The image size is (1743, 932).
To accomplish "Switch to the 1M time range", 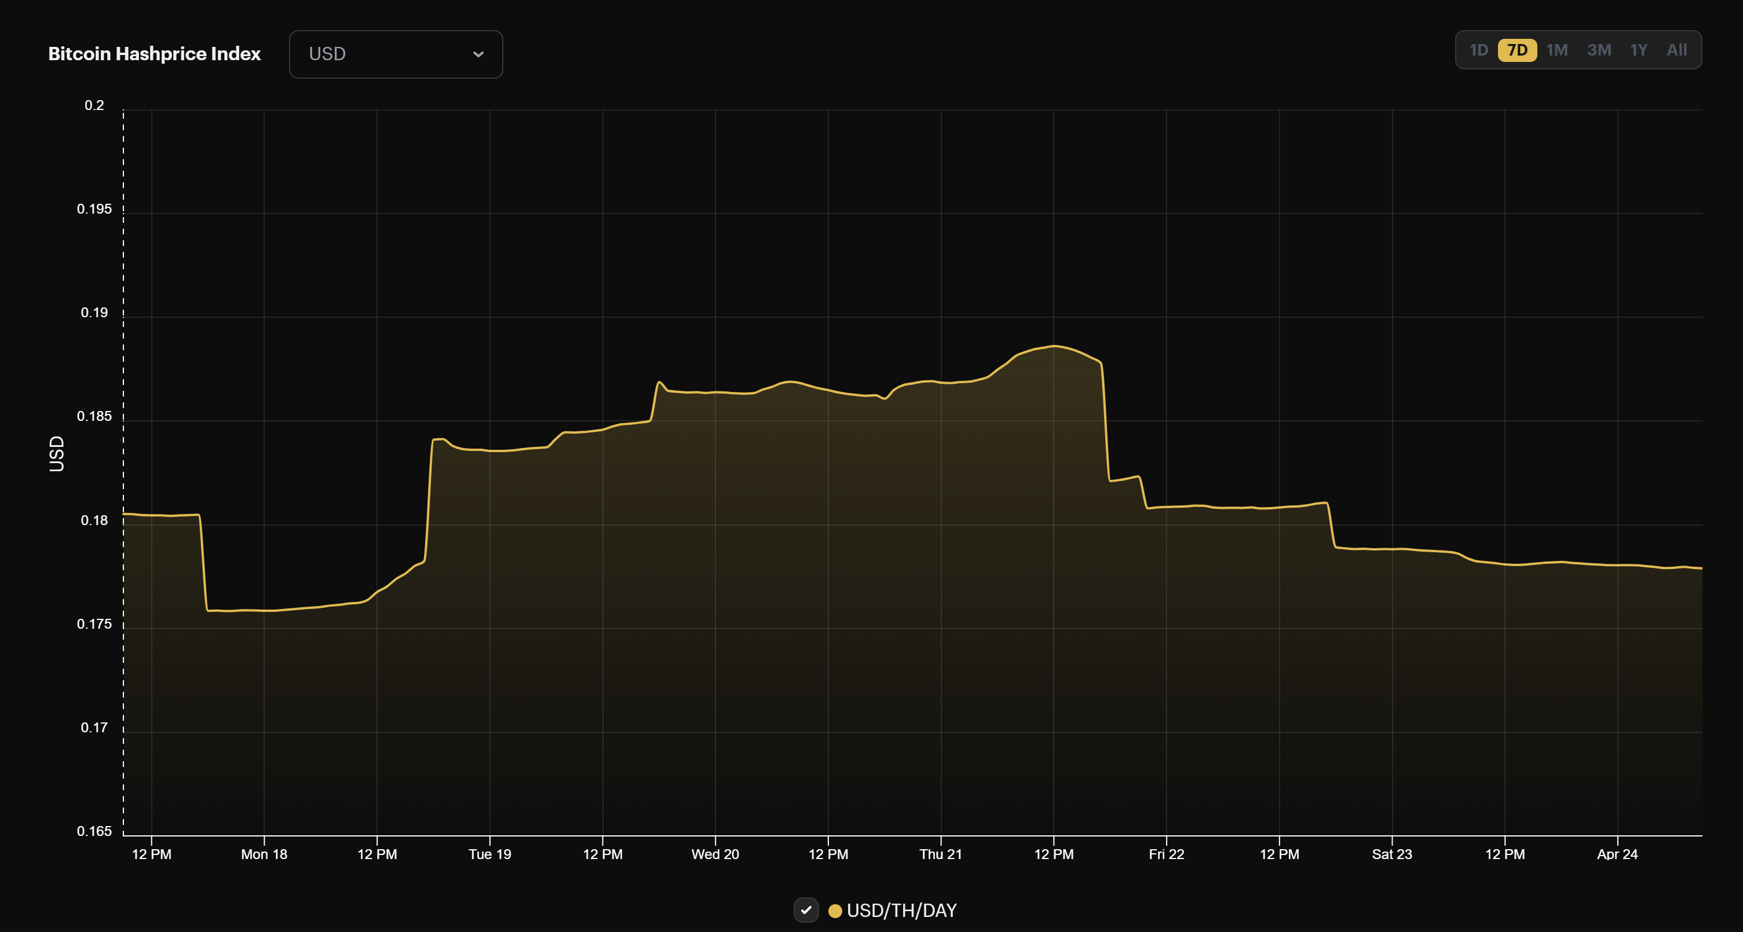I will (x=1557, y=50).
